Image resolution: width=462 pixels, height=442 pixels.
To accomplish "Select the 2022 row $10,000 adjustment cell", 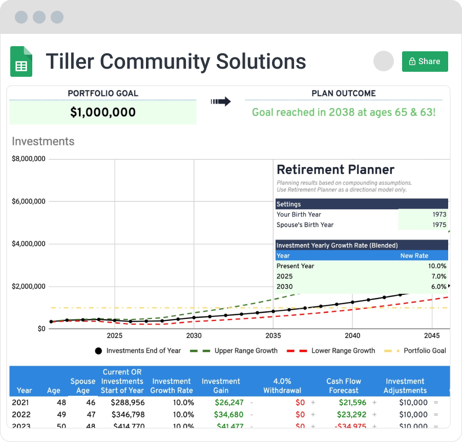I will tap(413, 415).
